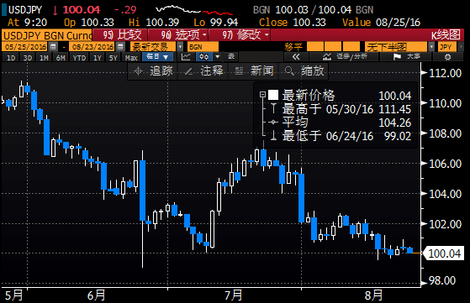Expand chart type dropdown arrow
The image size is (470, 303).
(x=217, y=56)
